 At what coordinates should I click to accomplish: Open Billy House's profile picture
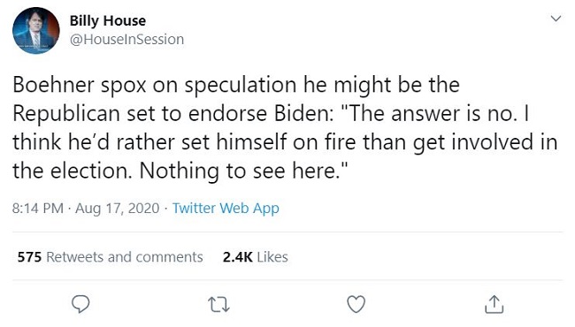point(36,31)
